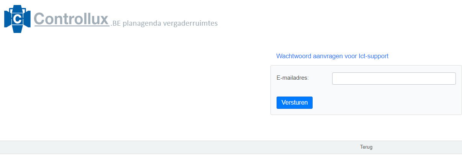Viewport: 462px width, 159px height.
Task: Go back via the Terug link
Action: pos(366,147)
